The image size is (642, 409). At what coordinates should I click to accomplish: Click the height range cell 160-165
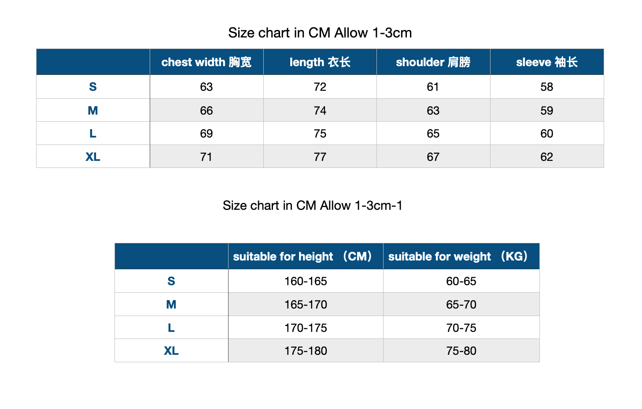click(x=306, y=281)
